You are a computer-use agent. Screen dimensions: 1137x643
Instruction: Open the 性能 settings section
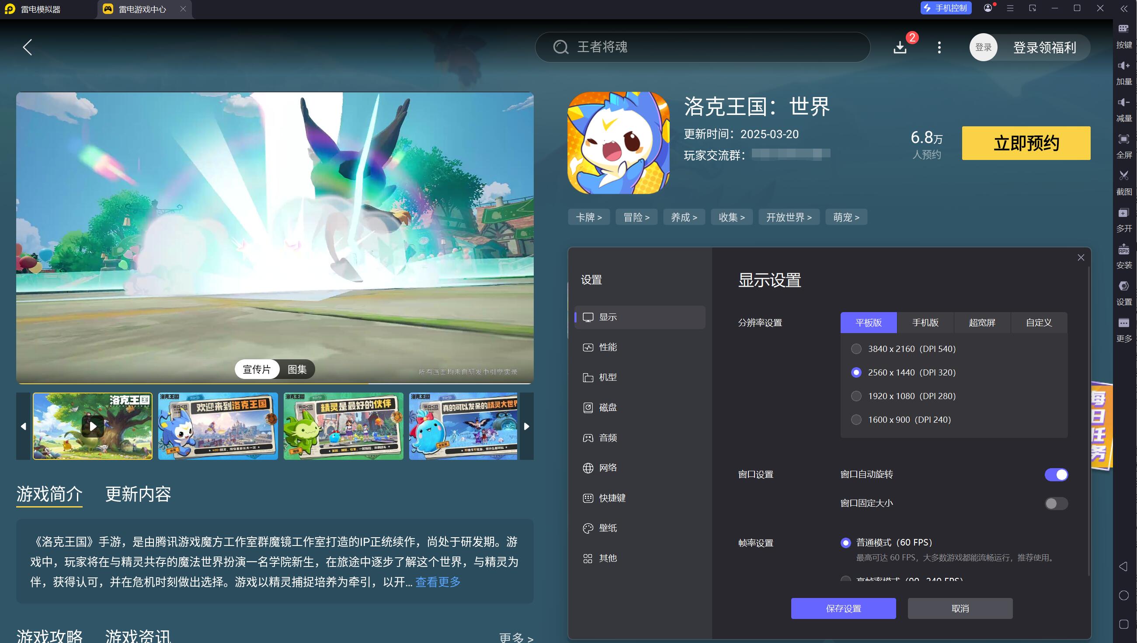tap(608, 348)
